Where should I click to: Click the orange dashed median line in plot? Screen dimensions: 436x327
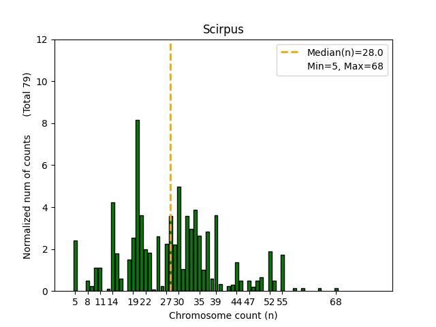(x=170, y=136)
